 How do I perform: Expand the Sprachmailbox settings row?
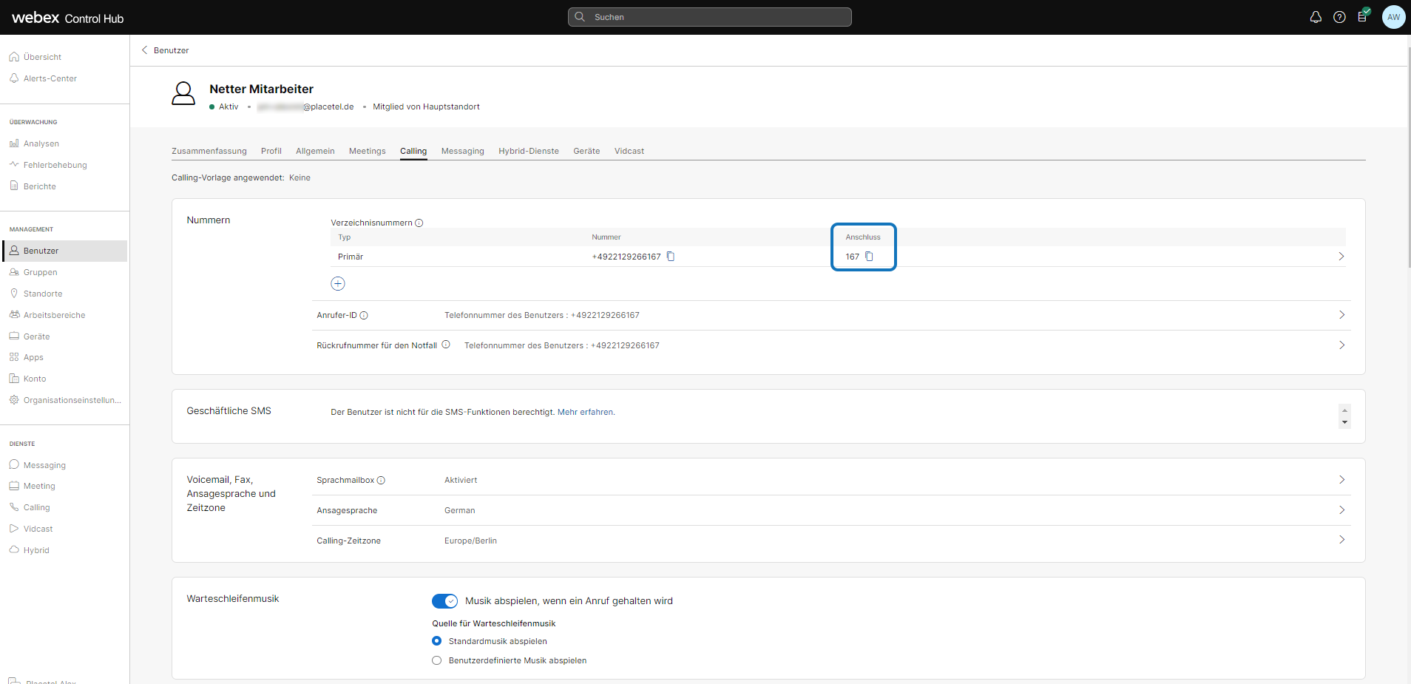1341,480
